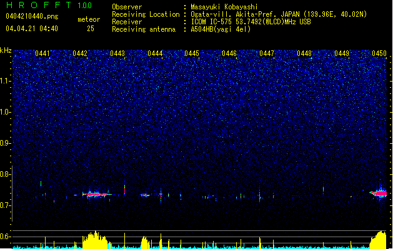The image size is (393, 249).
Task: Click the 0450 time marker
Action: point(379,54)
